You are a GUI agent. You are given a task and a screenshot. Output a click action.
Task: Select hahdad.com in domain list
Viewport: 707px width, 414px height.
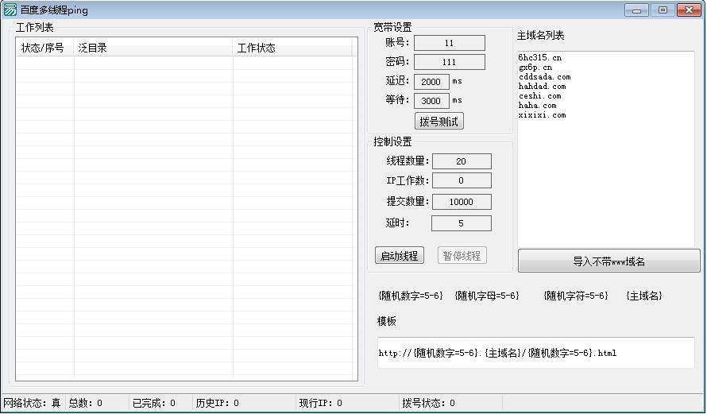542,86
